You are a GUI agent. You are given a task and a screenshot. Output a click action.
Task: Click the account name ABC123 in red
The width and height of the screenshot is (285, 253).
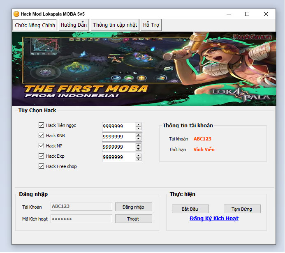tap(202, 139)
